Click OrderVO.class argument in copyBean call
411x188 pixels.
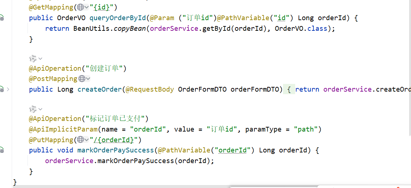[301, 29]
